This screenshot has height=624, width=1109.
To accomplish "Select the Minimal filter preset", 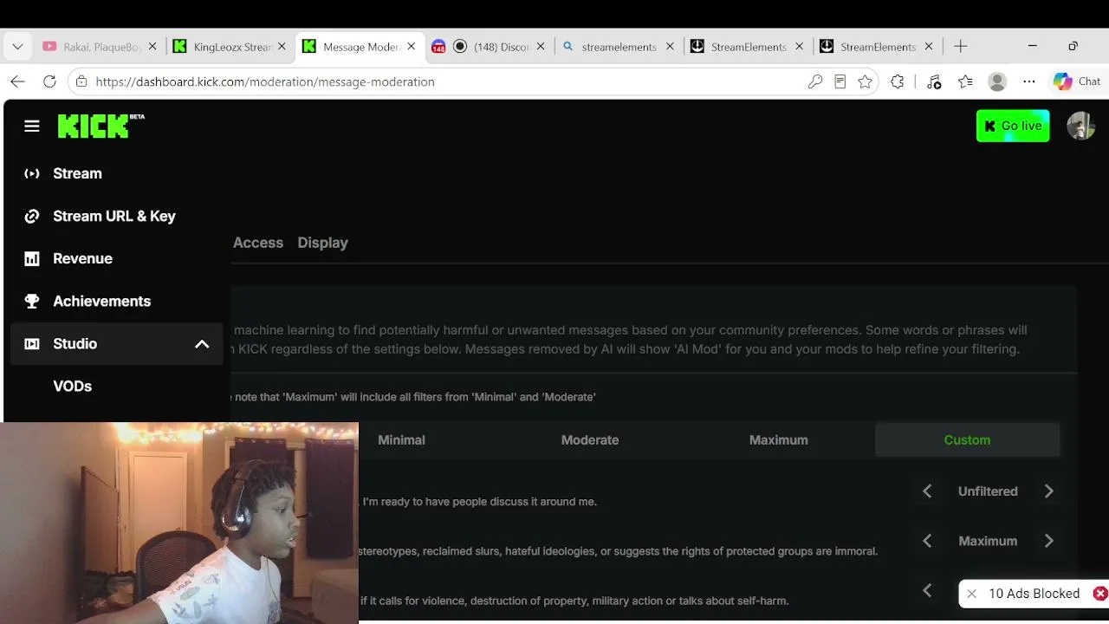I will (x=401, y=439).
